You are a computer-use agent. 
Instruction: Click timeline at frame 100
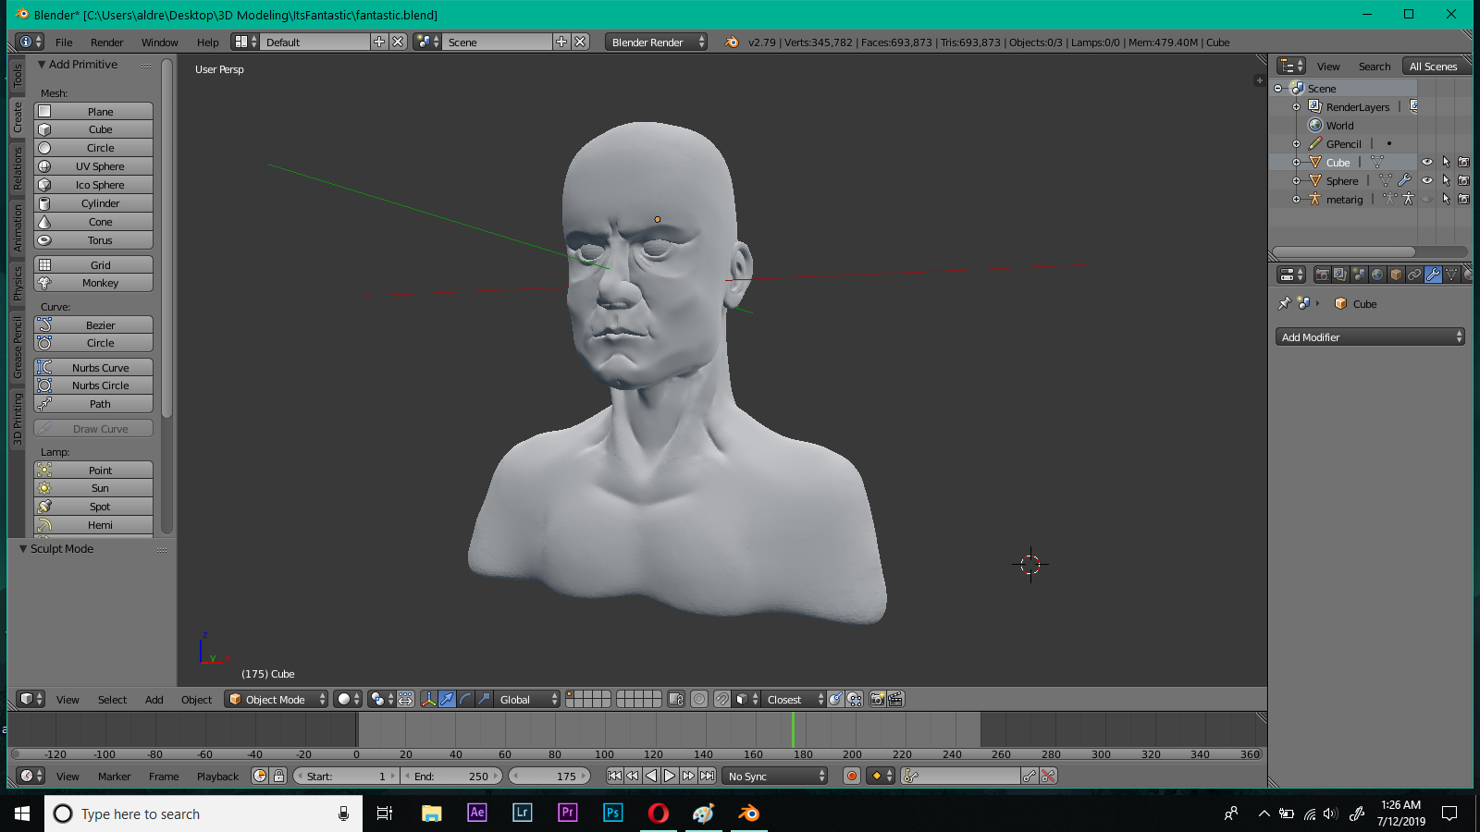[x=604, y=730]
